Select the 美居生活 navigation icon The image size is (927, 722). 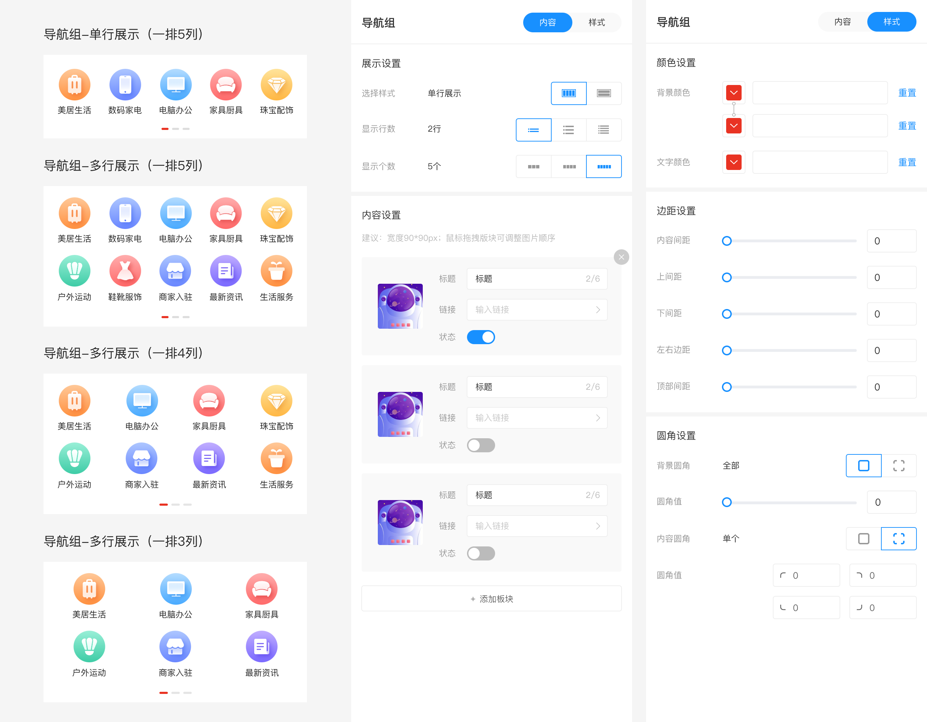pyautogui.click(x=75, y=85)
